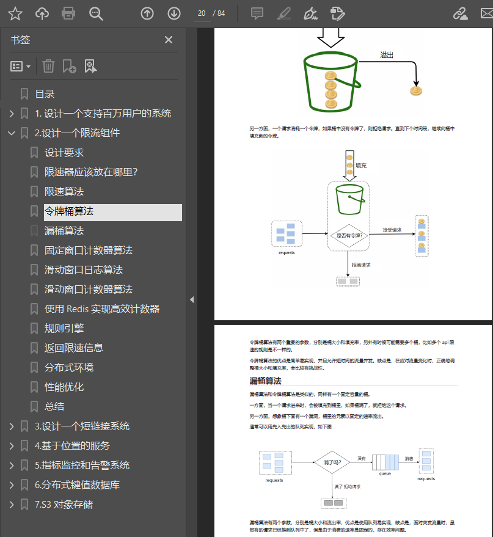
Task: Jump to the 性能优化 bookmark
Action: [64, 387]
